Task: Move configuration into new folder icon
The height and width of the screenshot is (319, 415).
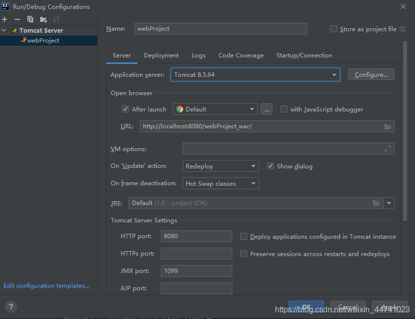Action: point(43,19)
